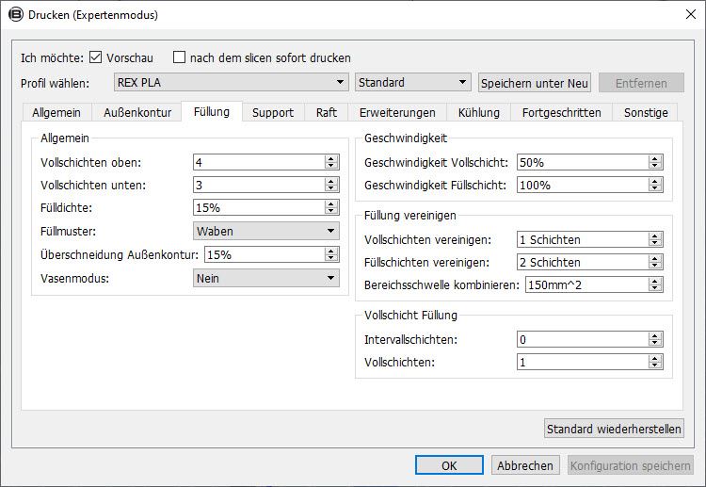Switch to the Erweiterungen tab

coord(397,113)
